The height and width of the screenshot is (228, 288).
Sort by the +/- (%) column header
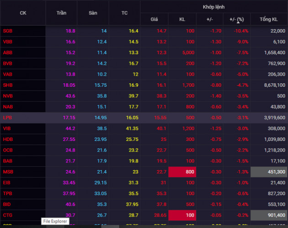(x=237, y=19)
